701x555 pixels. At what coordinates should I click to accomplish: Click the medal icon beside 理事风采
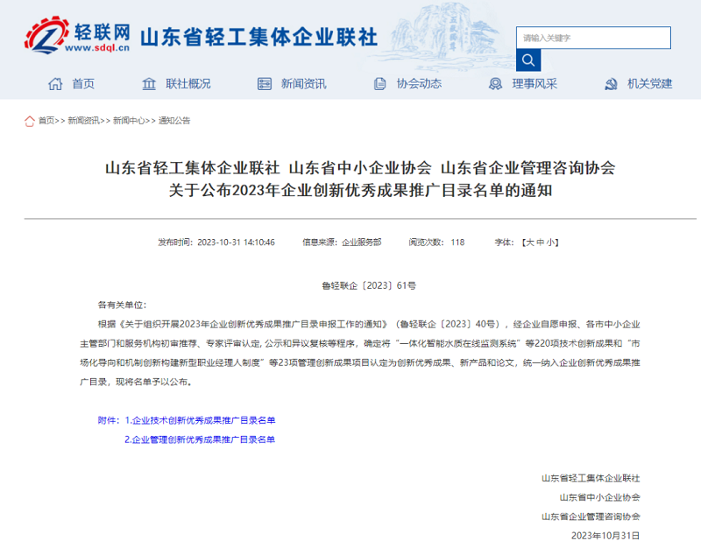click(x=495, y=84)
